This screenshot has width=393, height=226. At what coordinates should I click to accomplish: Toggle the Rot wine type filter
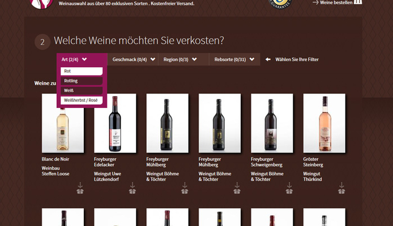click(82, 71)
